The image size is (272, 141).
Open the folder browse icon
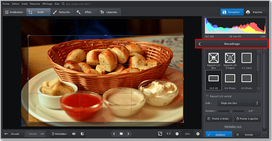pyautogui.click(x=121, y=134)
